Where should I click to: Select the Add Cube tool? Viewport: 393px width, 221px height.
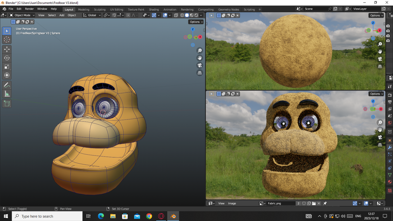tap(7, 103)
